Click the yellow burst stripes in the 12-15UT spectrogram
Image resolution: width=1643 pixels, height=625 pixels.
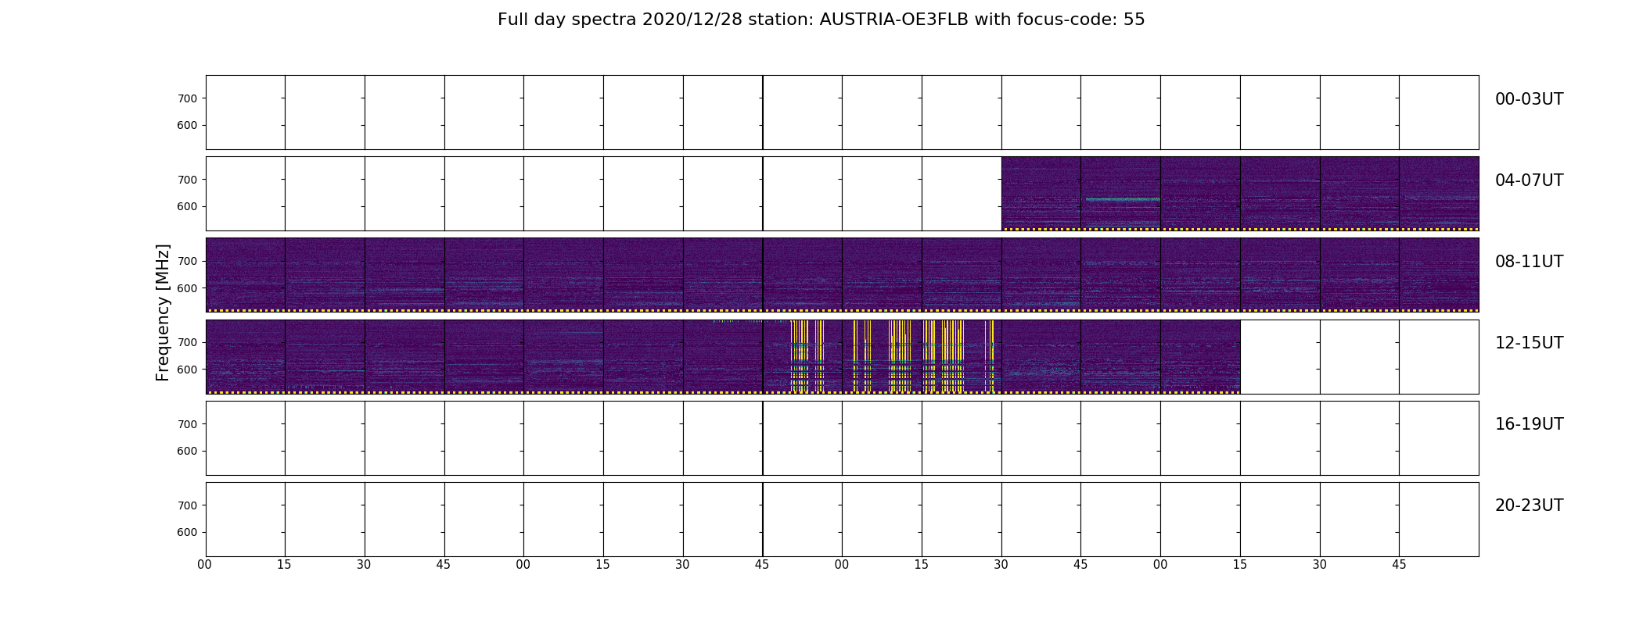coord(893,356)
